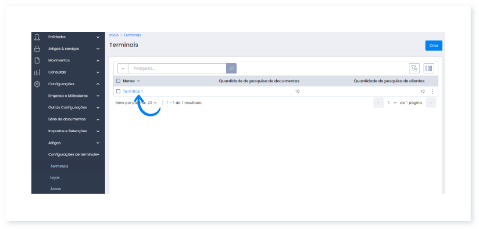Click the search magnifier button
This screenshot has height=229, width=479.
(231, 68)
